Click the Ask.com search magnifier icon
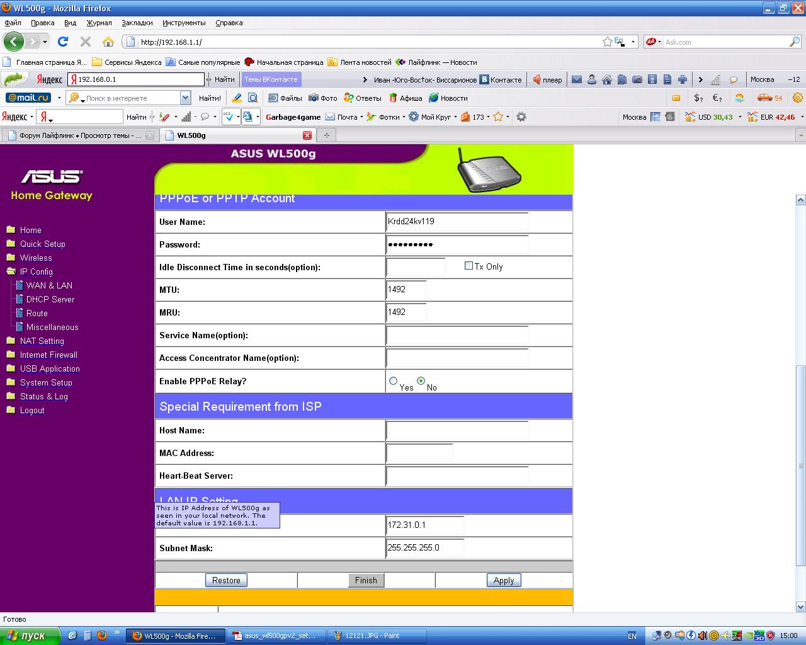 tap(795, 42)
